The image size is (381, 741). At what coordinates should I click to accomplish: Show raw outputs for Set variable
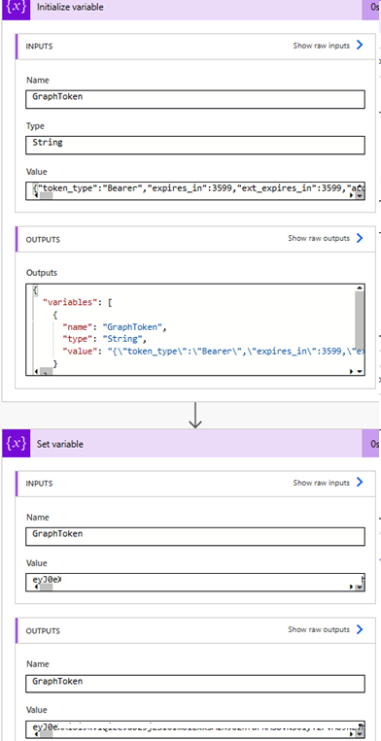click(326, 629)
